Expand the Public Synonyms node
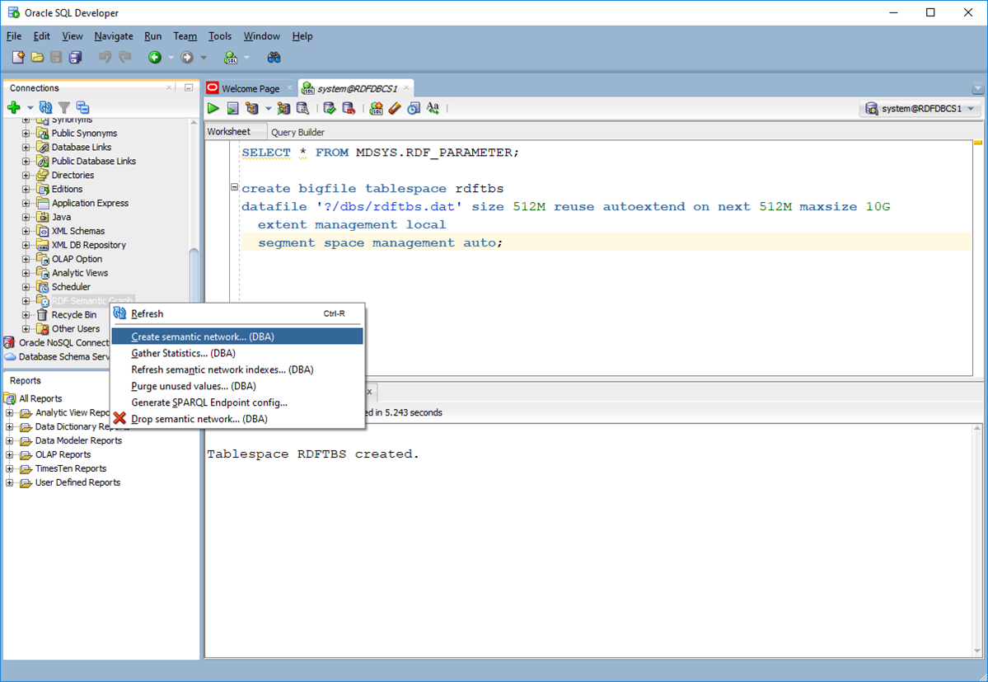This screenshot has width=988, height=682. click(26, 133)
